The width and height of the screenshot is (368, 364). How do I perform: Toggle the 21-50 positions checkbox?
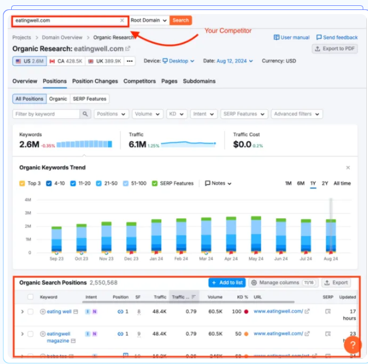click(99, 183)
